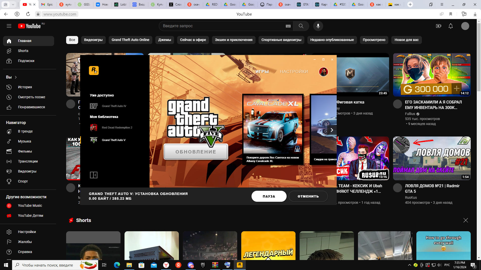Open Настройки in YouTube sidebar
The width and height of the screenshot is (481, 270).
pos(29,232)
